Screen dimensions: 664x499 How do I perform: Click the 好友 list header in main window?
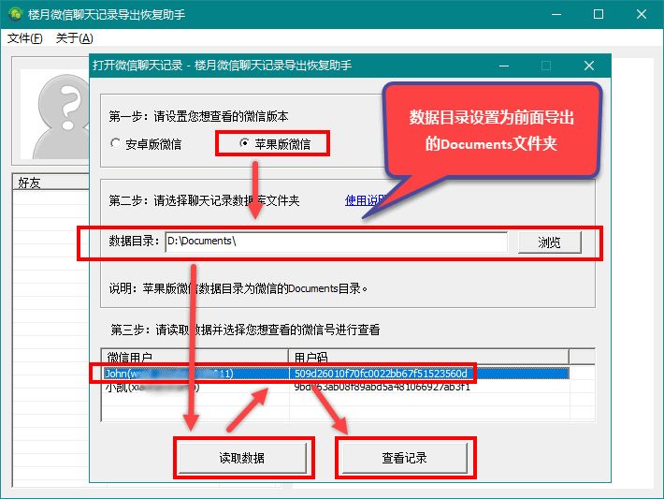51,183
